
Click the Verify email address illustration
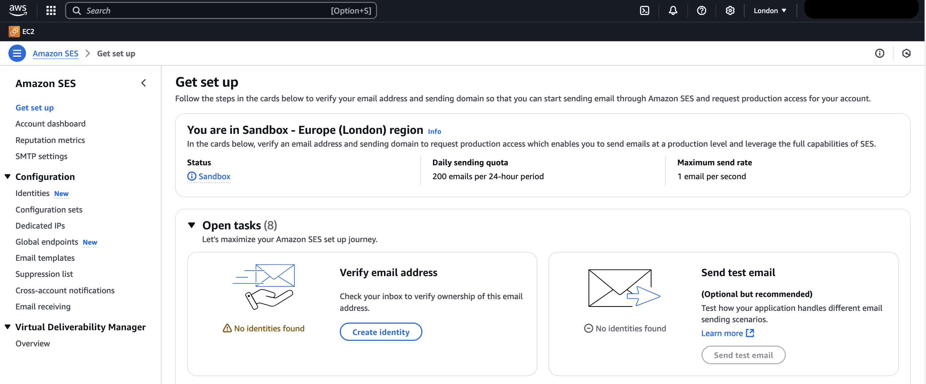(264, 287)
